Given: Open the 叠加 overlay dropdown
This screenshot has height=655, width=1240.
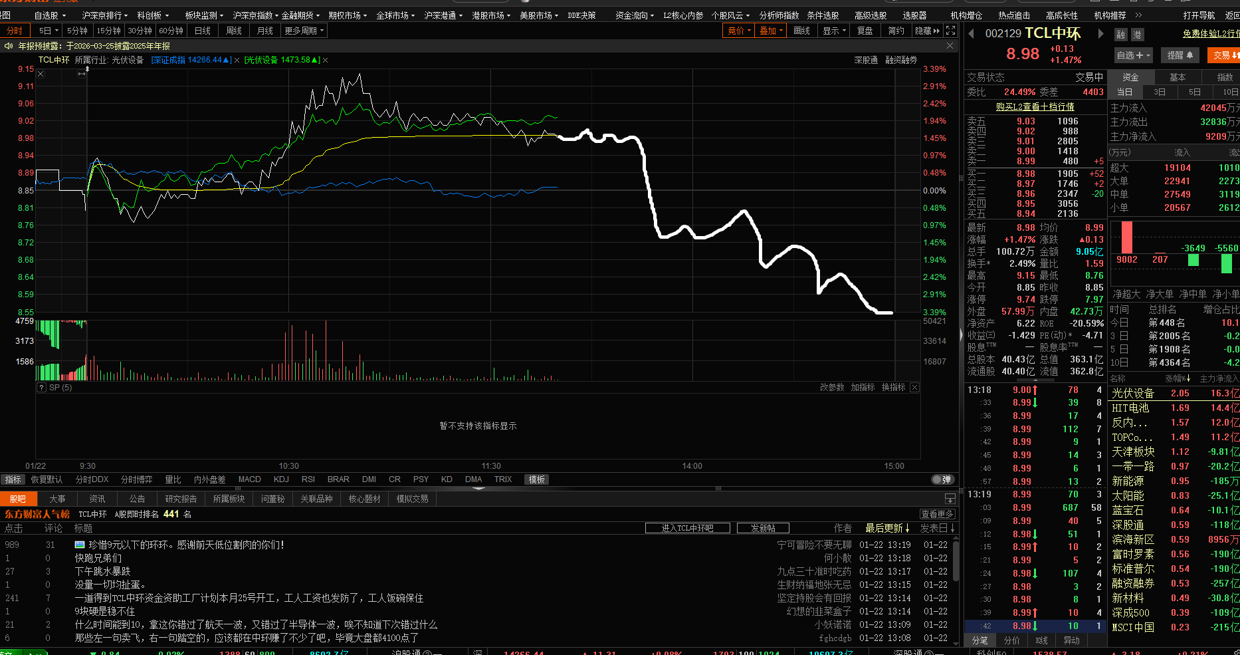Looking at the screenshot, I should coord(771,31).
